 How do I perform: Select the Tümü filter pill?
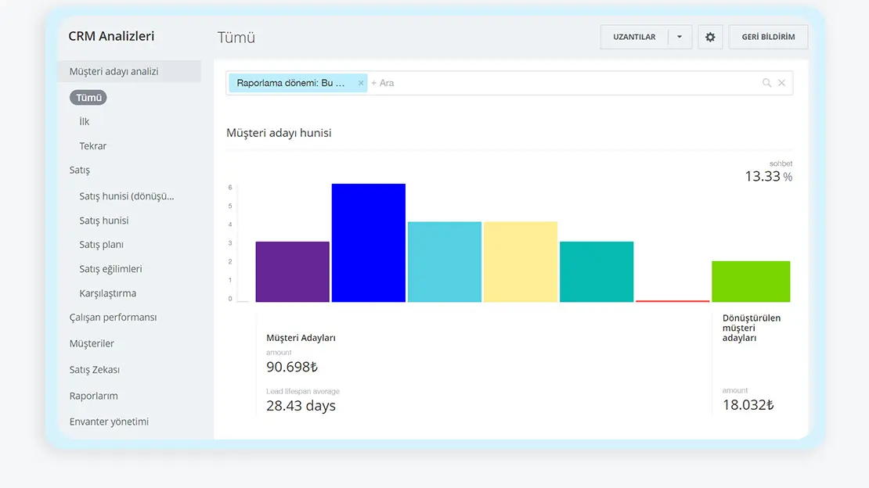coord(88,98)
